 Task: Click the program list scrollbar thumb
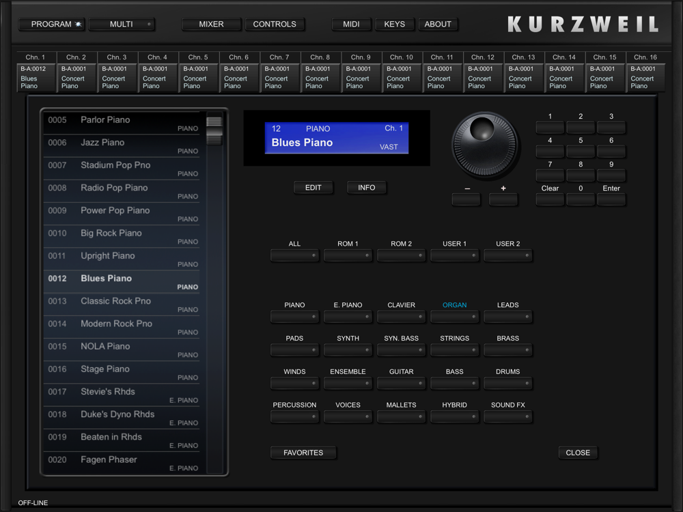(214, 130)
